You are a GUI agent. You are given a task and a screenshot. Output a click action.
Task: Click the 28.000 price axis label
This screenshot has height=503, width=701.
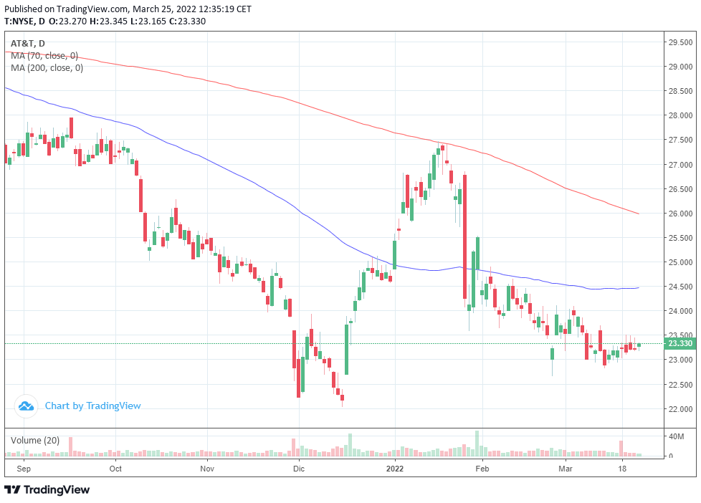point(680,115)
